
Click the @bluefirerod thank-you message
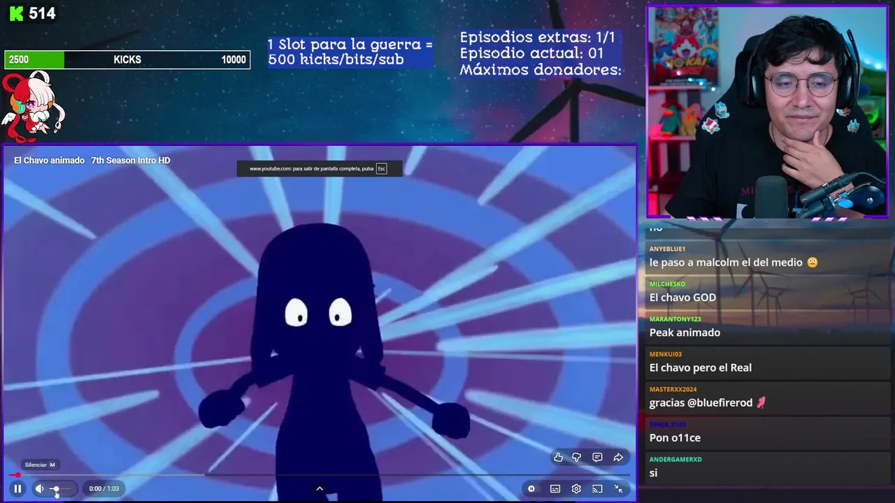[x=708, y=402]
